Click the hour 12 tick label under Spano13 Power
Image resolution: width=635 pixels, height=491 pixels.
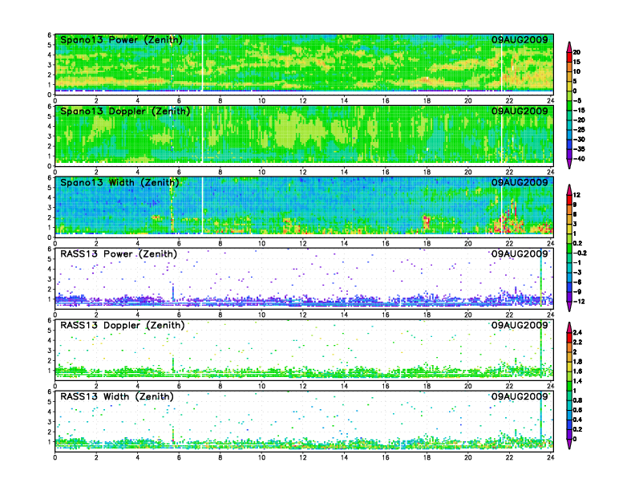[303, 101]
